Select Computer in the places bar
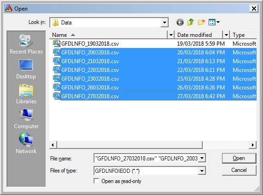Viewport: 263px width, 195px height. (x=26, y=119)
